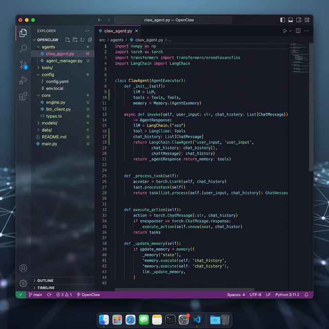Toggle primary side bar visibility
The image size is (329, 329).
click(x=283, y=20)
